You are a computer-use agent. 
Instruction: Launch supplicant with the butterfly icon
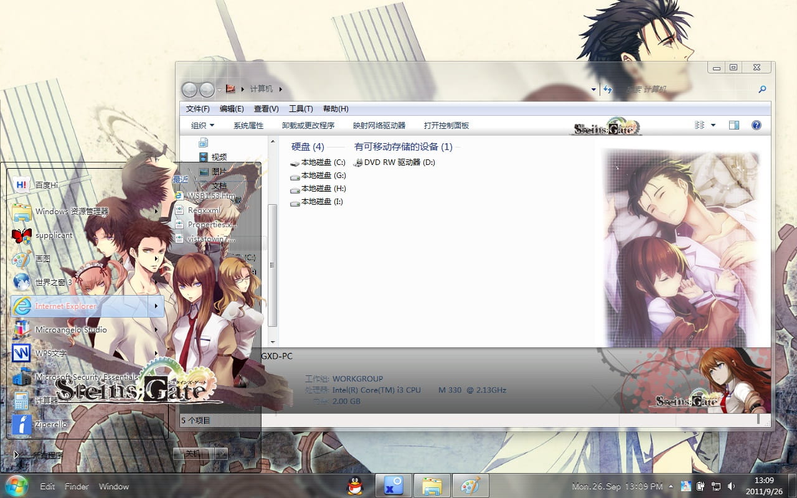[x=53, y=235]
